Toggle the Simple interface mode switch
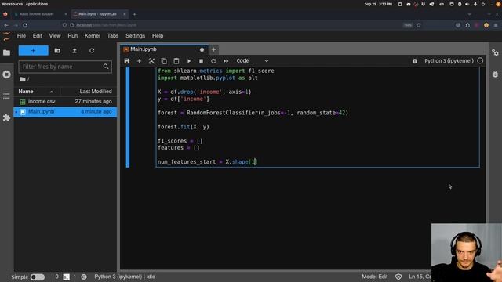This screenshot has width=502, height=282. [x=38, y=277]
